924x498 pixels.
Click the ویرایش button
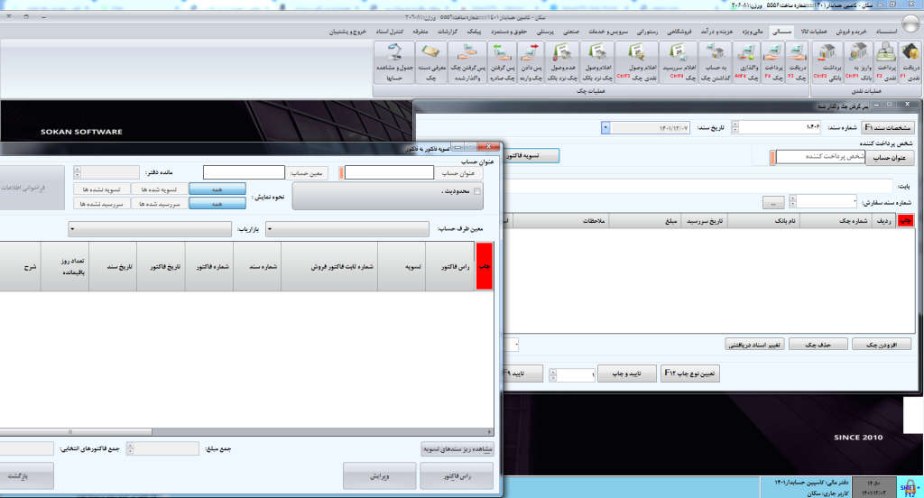click(380, 476)
